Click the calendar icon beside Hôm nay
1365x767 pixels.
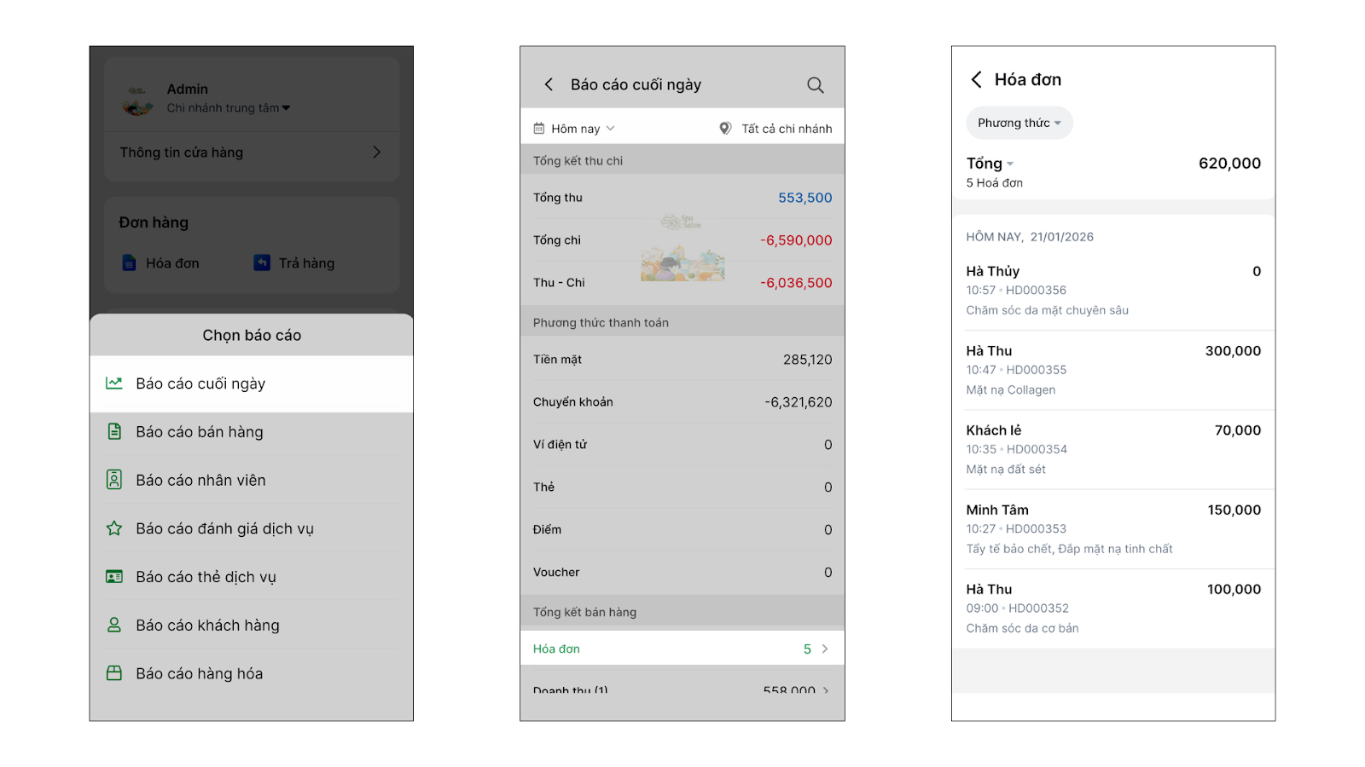(539, 129)
